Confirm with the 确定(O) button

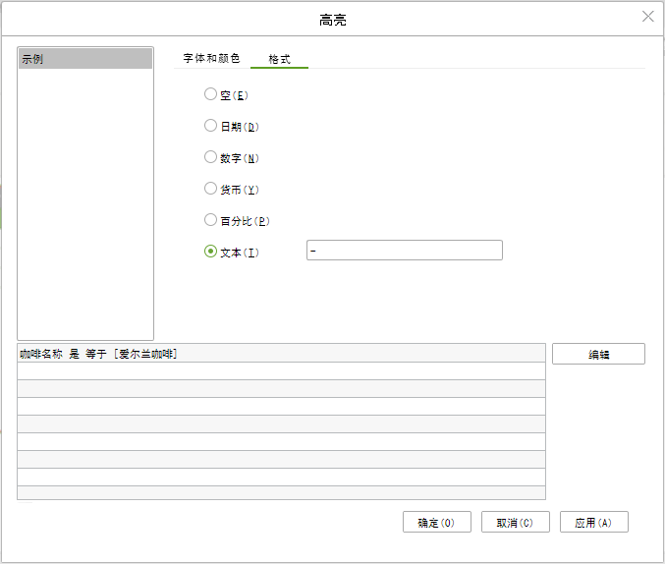(x=436, y=523)
